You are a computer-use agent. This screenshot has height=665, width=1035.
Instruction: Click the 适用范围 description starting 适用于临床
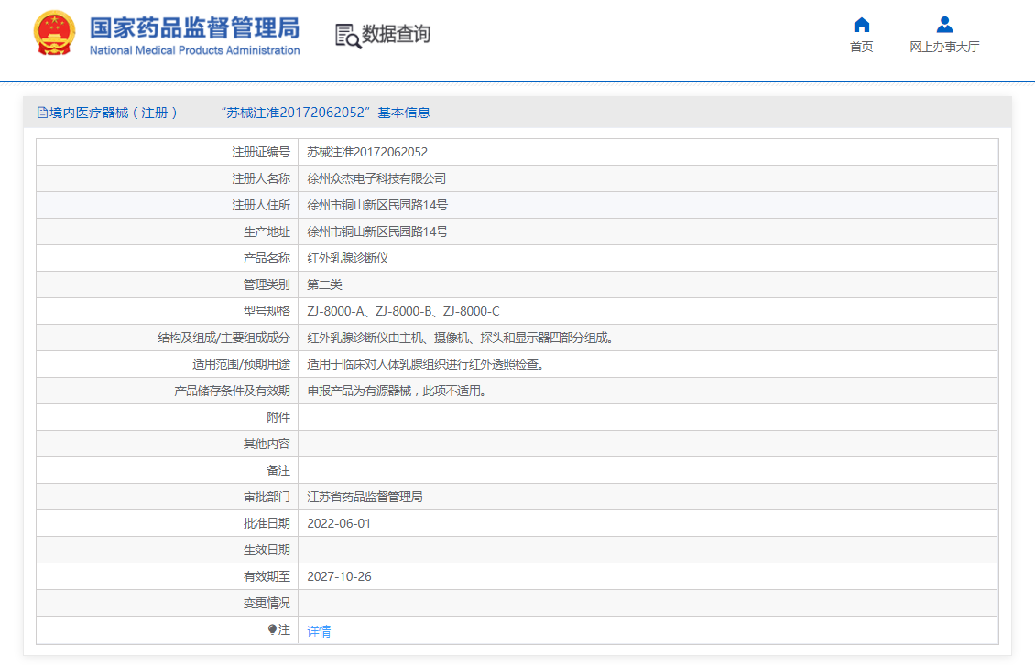[427, 364]
